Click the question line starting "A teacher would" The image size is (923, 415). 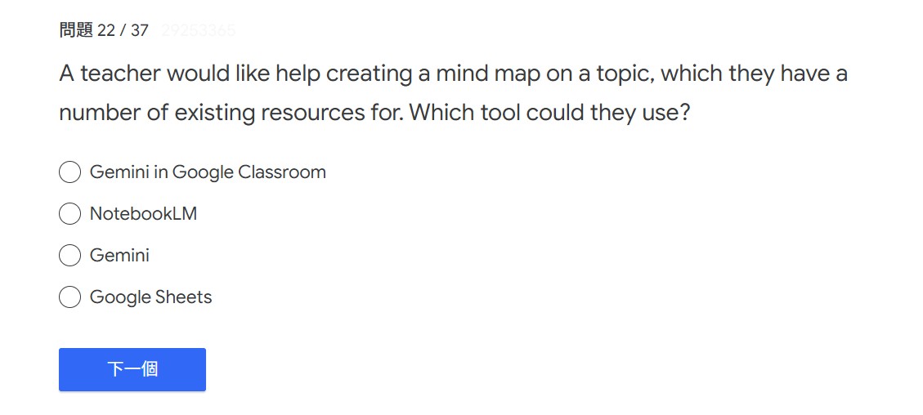point(453,74)
